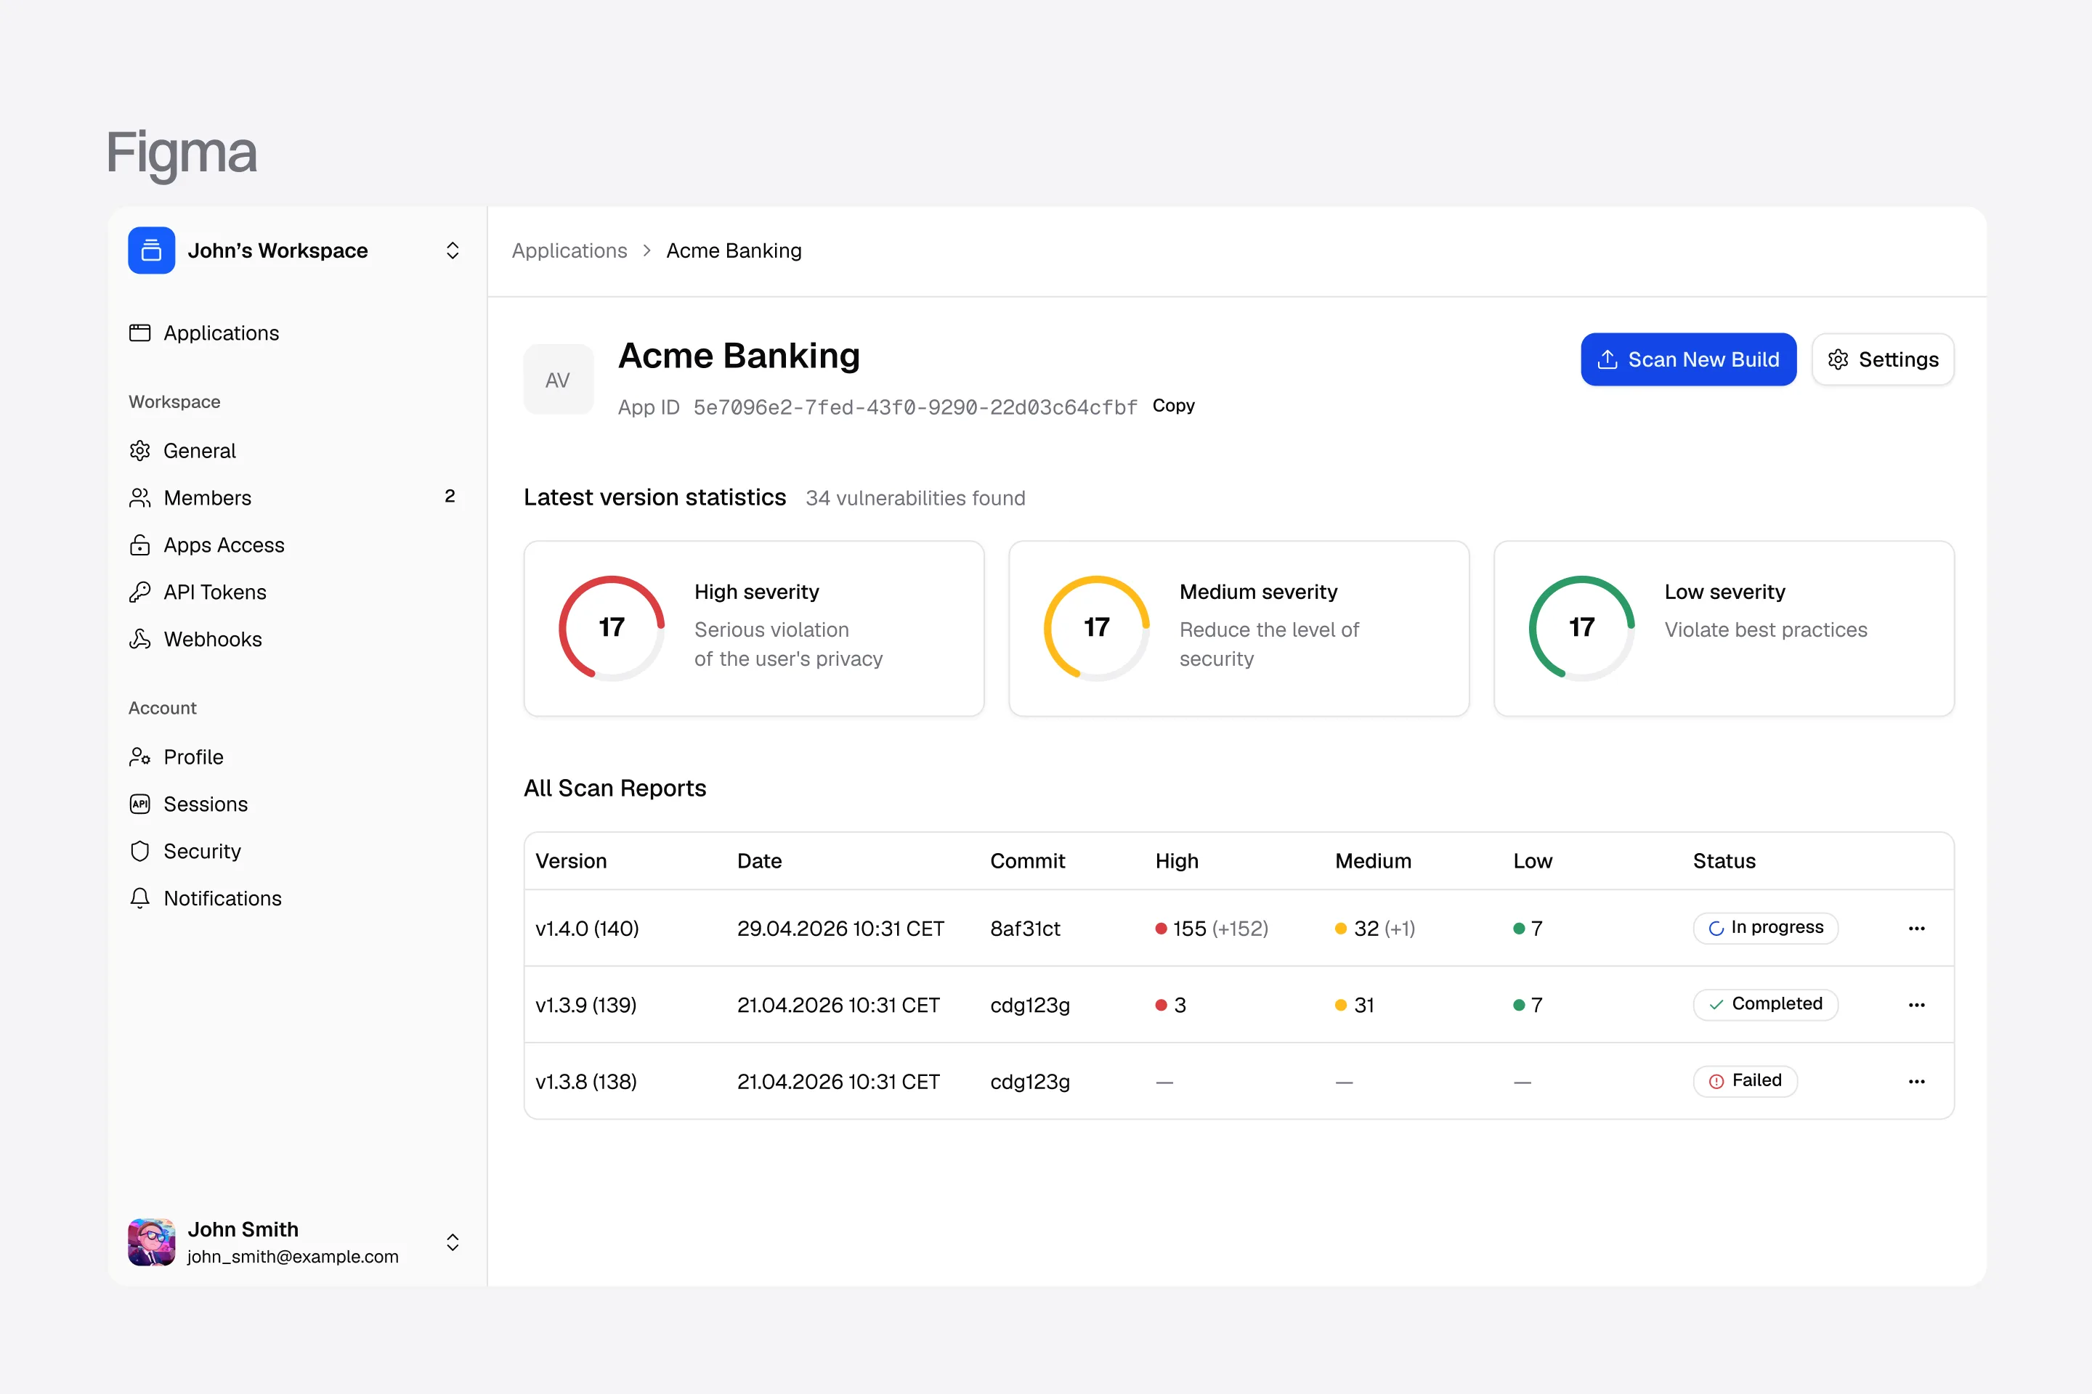Click john_smith@example.com email text
The height and width of the screenshot is (1394, 2092).
click(x=293, y=1256)
